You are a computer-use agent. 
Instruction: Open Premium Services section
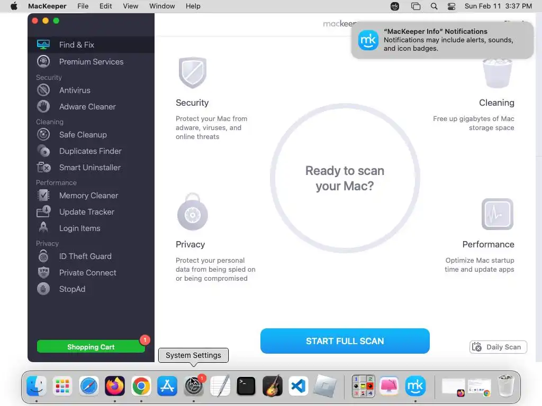91,61
